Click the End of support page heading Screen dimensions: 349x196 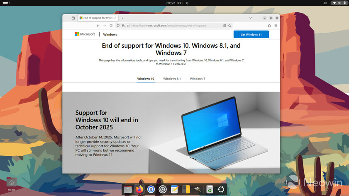(x=171, y=49)
